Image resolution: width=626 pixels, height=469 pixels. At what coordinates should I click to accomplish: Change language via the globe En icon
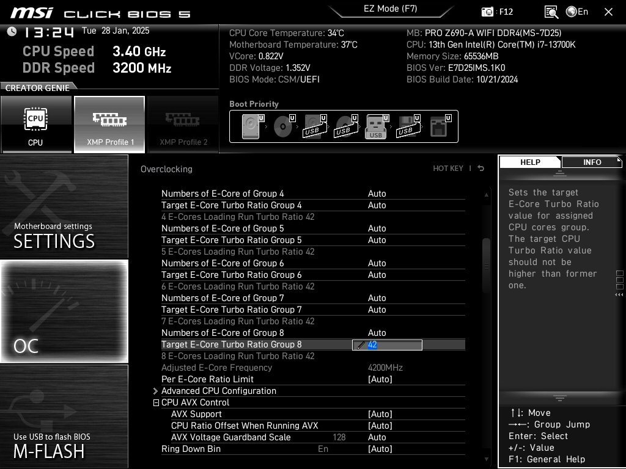(x=577, y=12)
